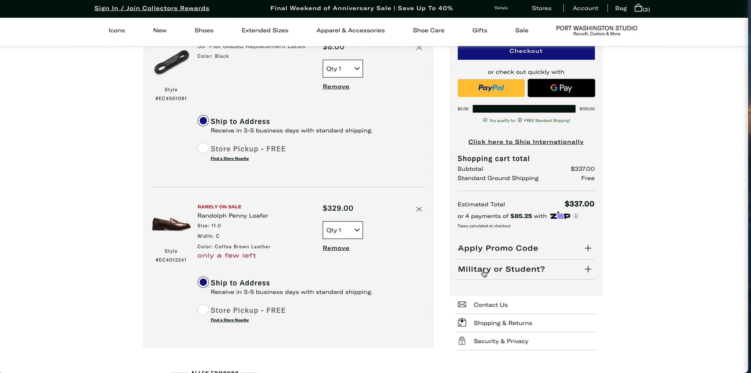Select Store Pickup for Penny Loafer

tap(203, 310)
